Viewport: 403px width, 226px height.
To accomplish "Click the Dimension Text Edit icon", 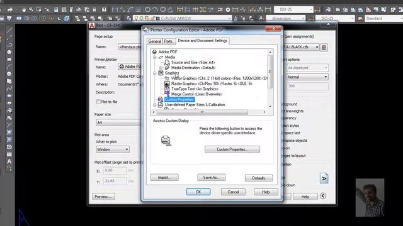I will pyautogui.click(x=260, y=10).
